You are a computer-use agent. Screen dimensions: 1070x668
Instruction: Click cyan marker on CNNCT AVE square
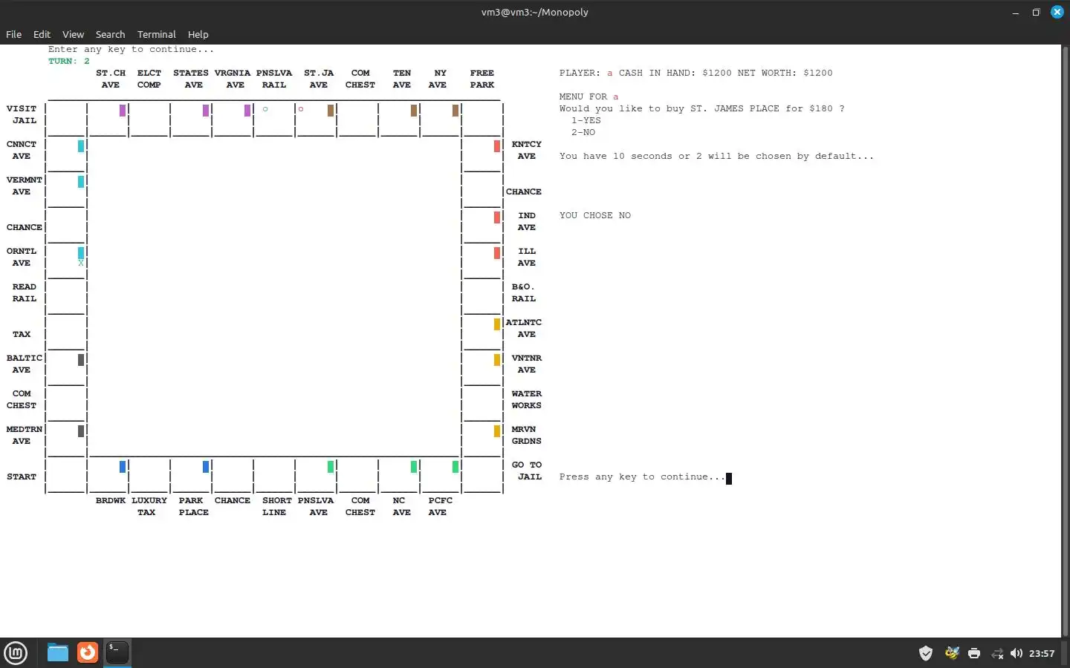click(81, 146)
